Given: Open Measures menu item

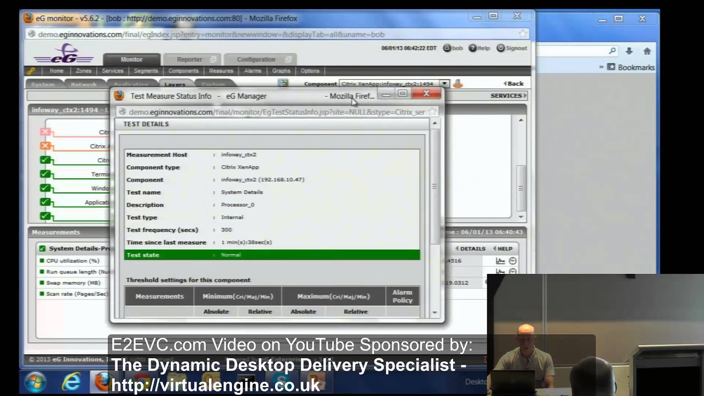Looking at the screenshot, I should pos(221,71).
